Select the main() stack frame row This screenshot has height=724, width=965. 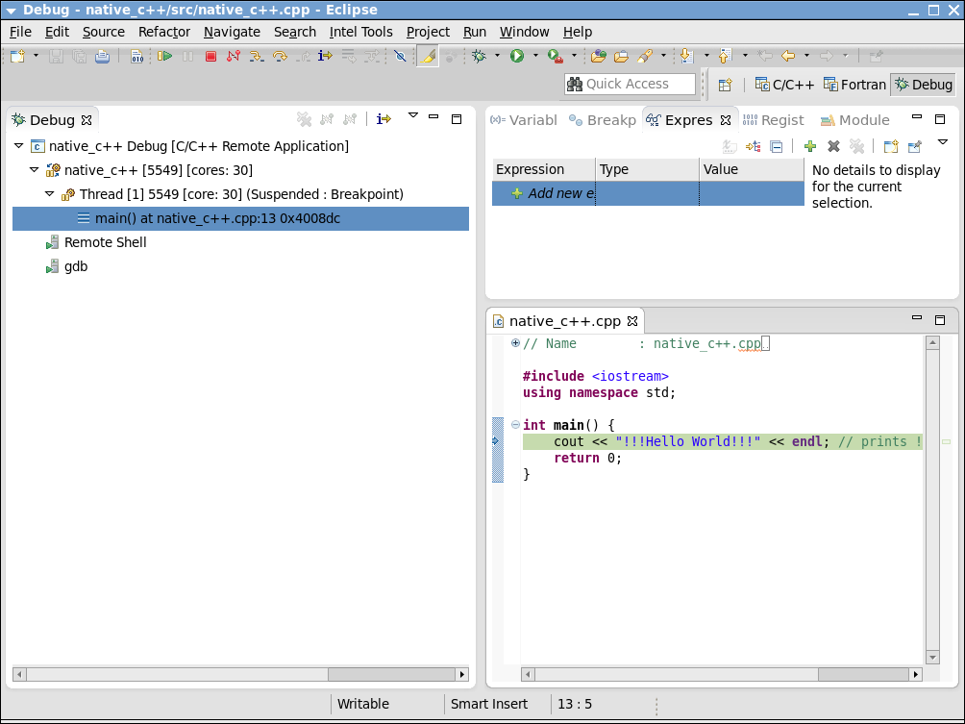tap(240, 218)
